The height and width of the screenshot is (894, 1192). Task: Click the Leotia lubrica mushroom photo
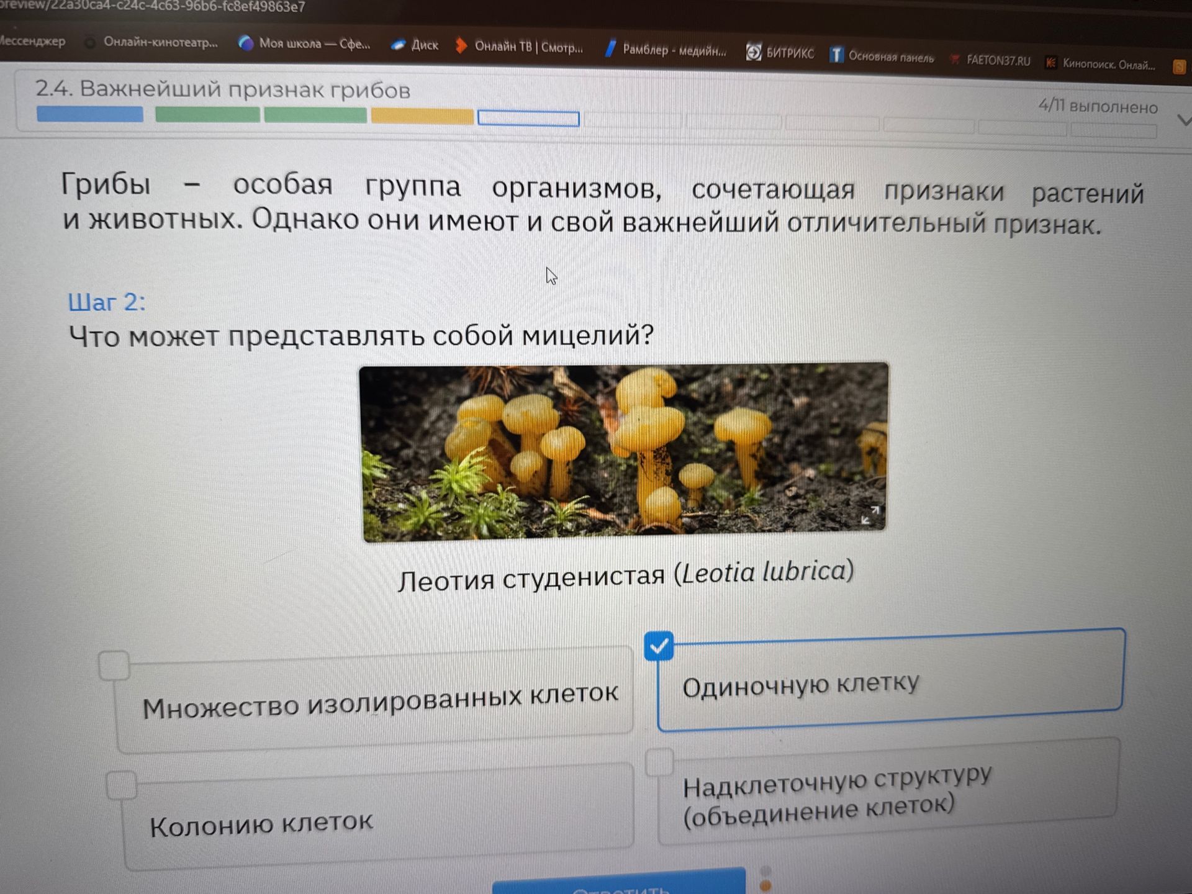624,451
